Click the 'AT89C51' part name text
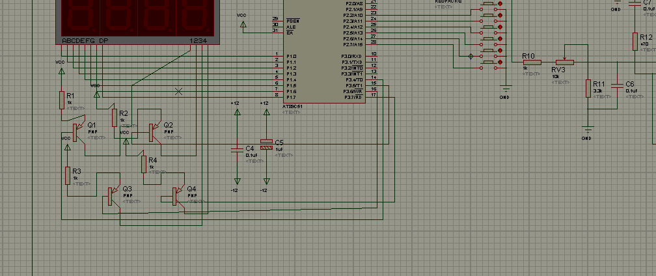The image size is (656, 276). pyautogui.click(x=292, y=107)
